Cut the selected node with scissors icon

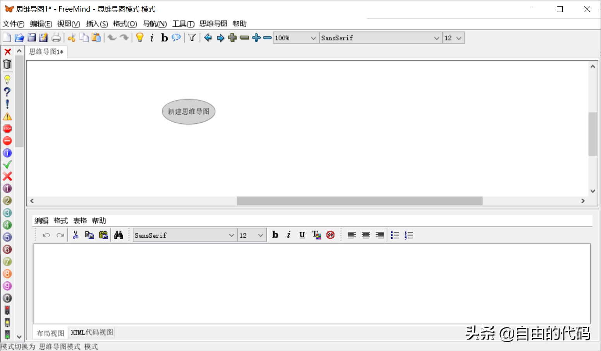coord(72,38)
